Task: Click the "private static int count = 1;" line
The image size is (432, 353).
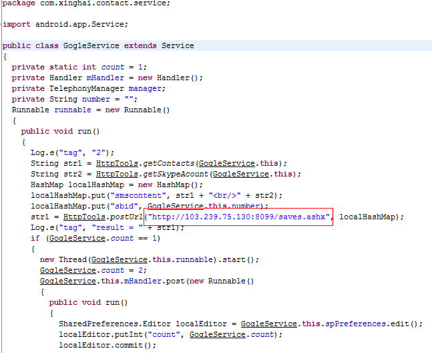Action: [x=79, y=67]
